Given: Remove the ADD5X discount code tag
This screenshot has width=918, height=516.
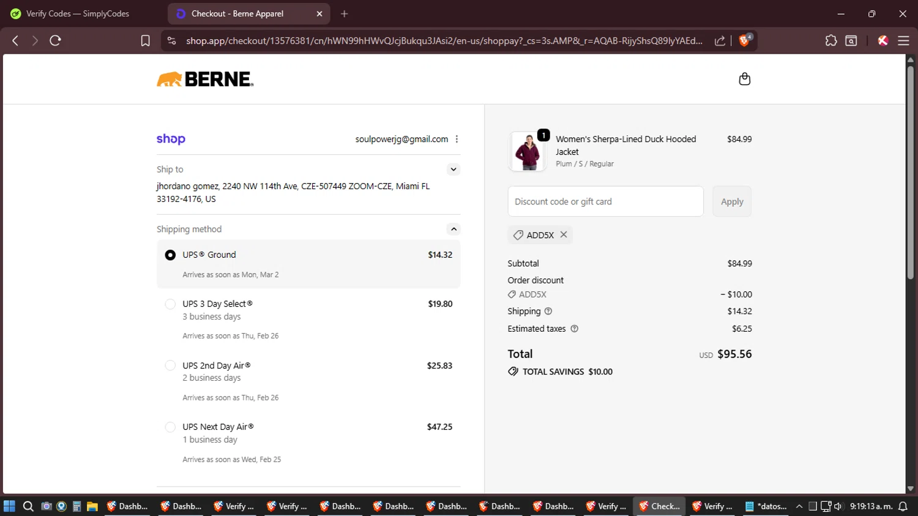Looking at the screenshot, I should (x=564, y=234).
